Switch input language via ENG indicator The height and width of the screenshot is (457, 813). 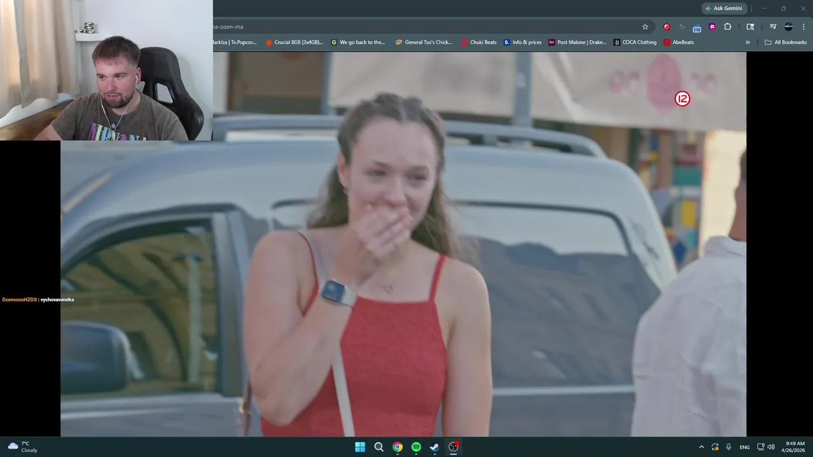tap(744, 447)
